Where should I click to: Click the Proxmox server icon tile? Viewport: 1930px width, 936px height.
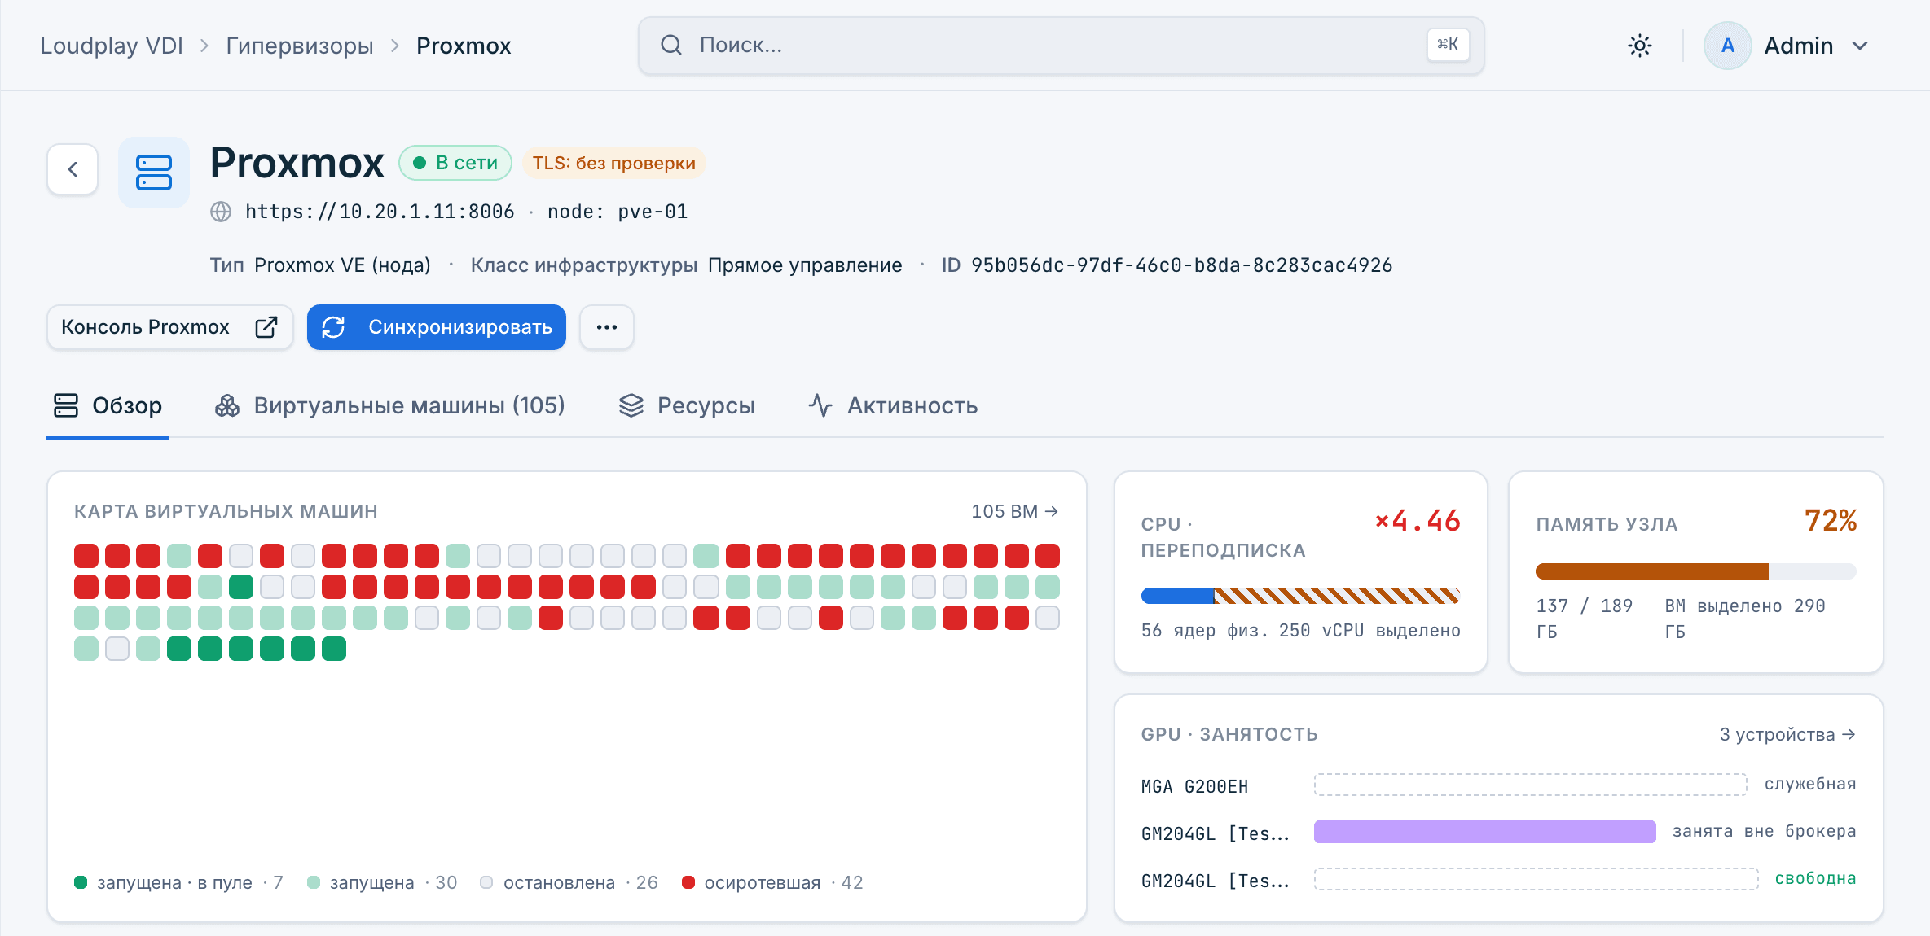click(x=154, y=172)
